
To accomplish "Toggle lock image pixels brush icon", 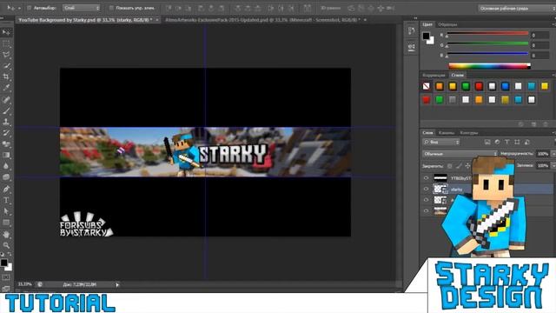I will [459, 166].
